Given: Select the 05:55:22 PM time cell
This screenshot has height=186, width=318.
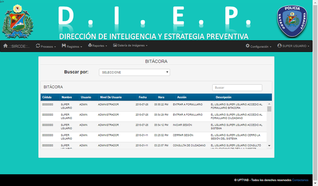Looking at the screenshot, I should click(161, 105).
